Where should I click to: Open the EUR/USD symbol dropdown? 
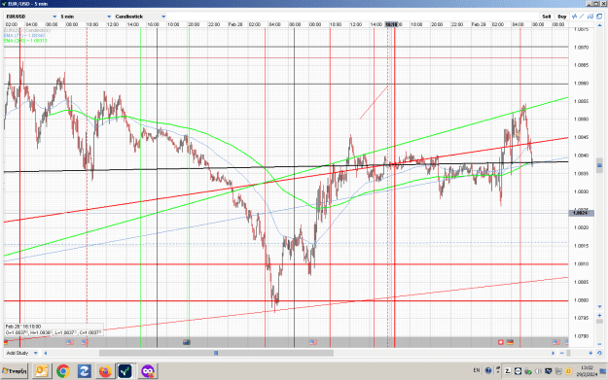(x=31, y=17)
